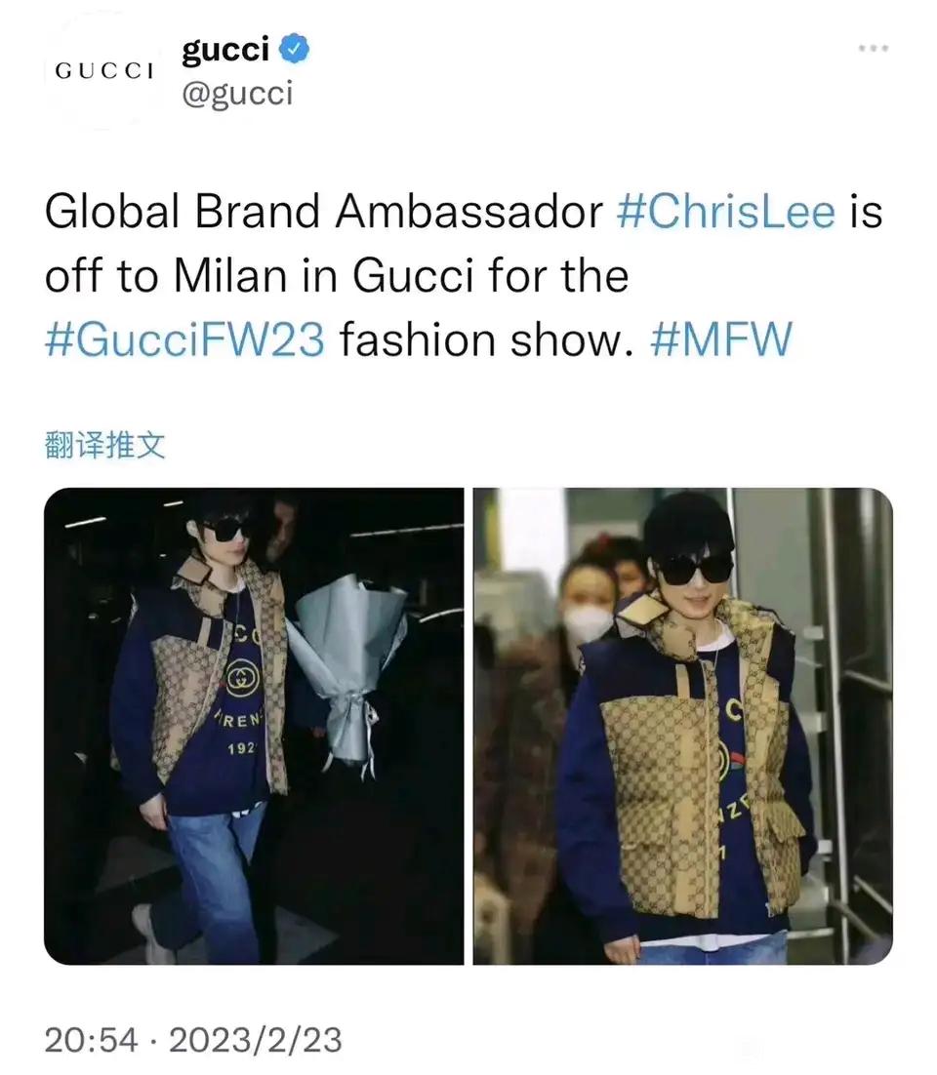
Task: Click the sunglasses in the right photo
Action: pos(693,571)
